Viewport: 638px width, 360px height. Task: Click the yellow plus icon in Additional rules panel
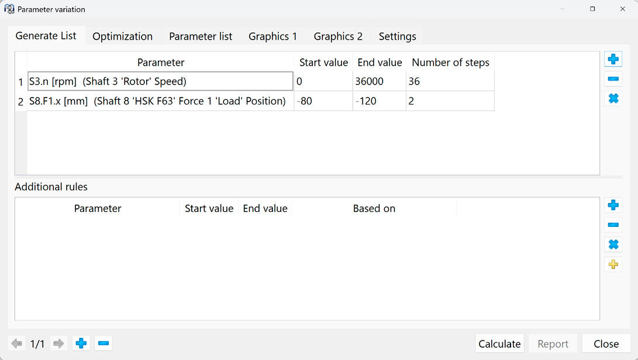[613, 264]
